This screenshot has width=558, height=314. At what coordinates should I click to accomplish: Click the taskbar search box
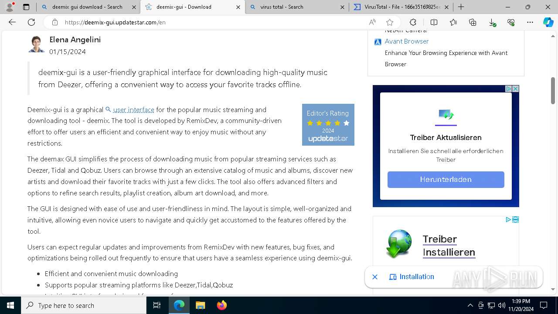(84, 305)
